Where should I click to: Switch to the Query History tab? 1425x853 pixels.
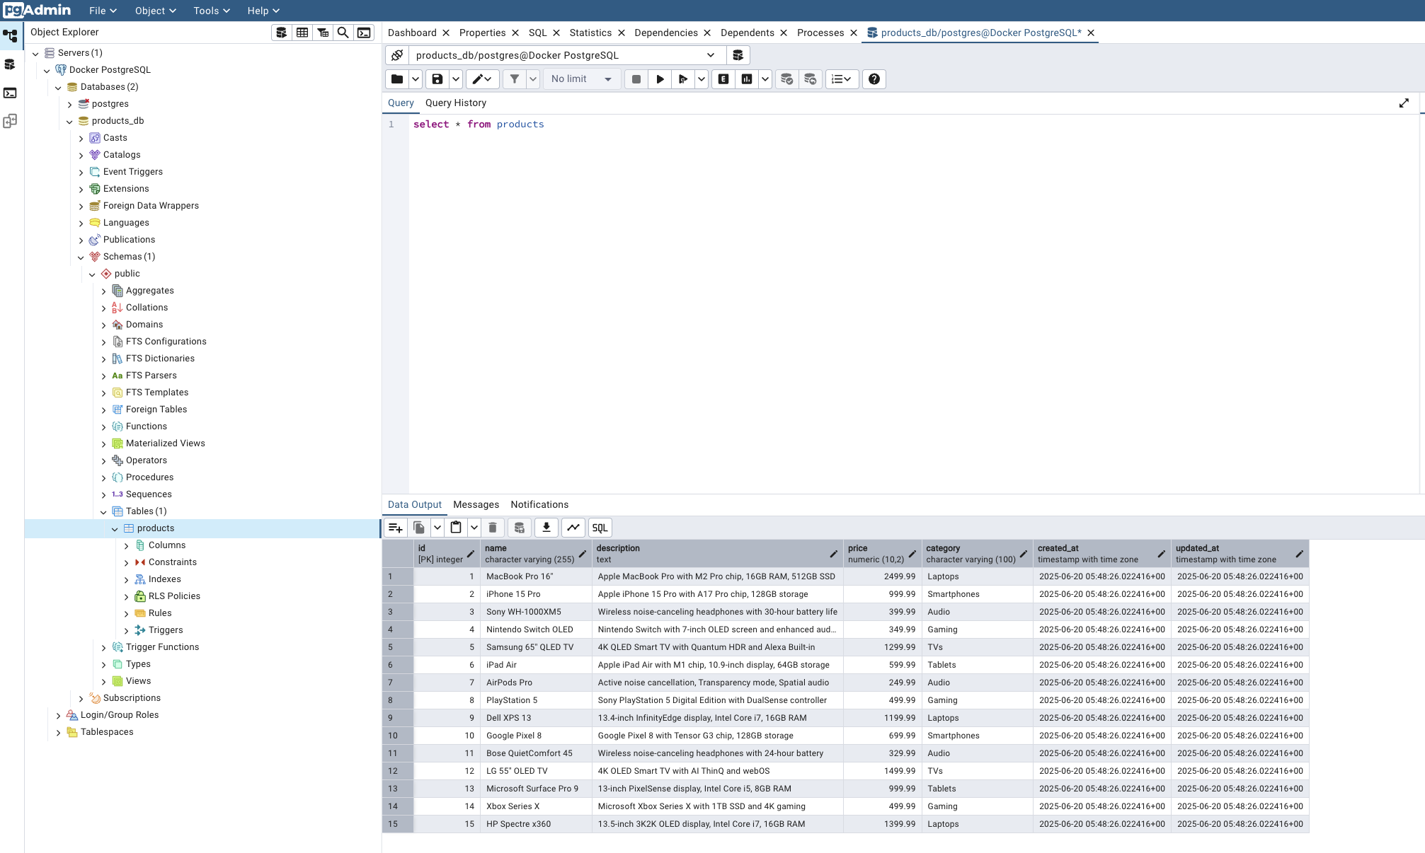(455, 103)
